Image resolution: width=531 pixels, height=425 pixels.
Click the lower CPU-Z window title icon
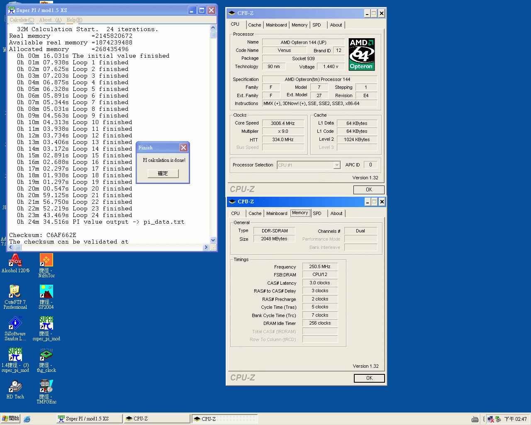coord(232,202)
